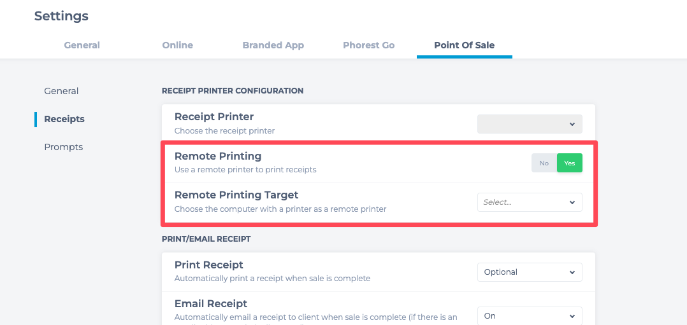Click the Remote Printing setting title

pyautogui.click(x=218, y=156)
